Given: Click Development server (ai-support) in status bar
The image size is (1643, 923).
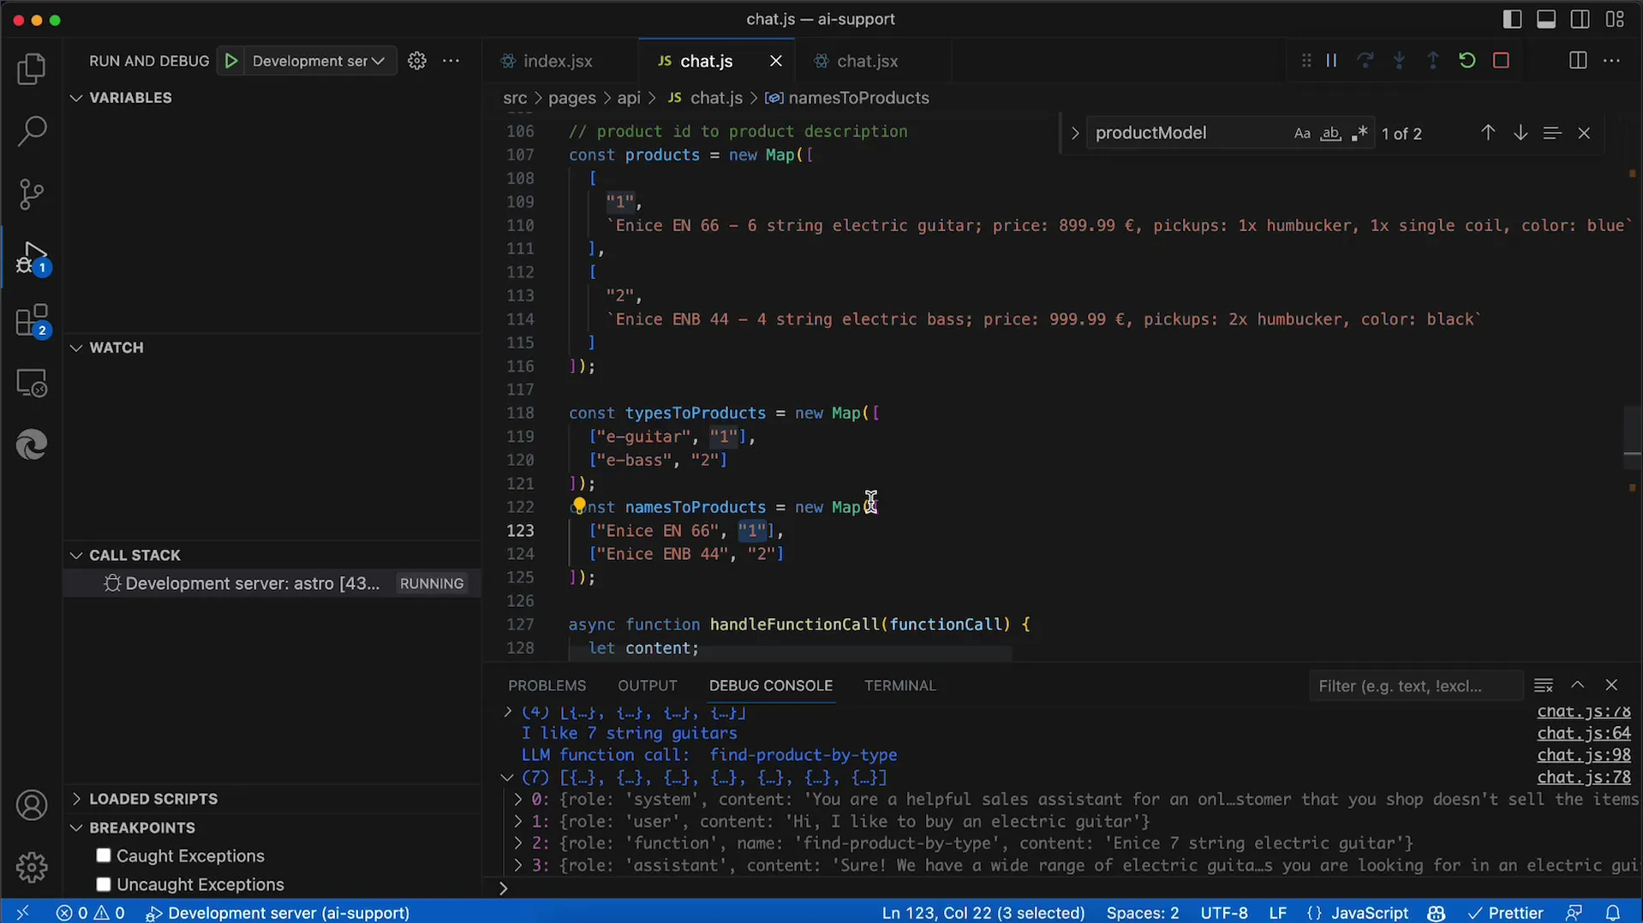Looking at the screenshot, I should coord(278,913).
